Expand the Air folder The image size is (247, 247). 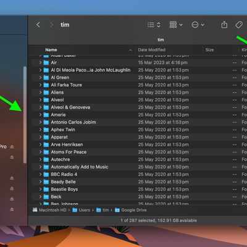pos(40,62)
